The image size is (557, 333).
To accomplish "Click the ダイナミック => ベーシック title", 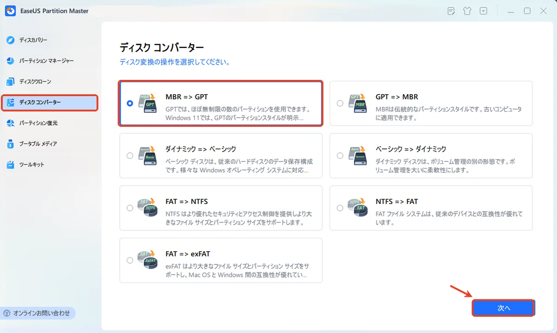I will pos(201,149).
